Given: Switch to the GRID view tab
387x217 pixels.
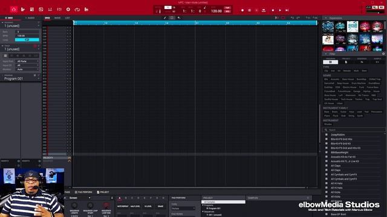Looking at the screenshot, I should [47, 18].
